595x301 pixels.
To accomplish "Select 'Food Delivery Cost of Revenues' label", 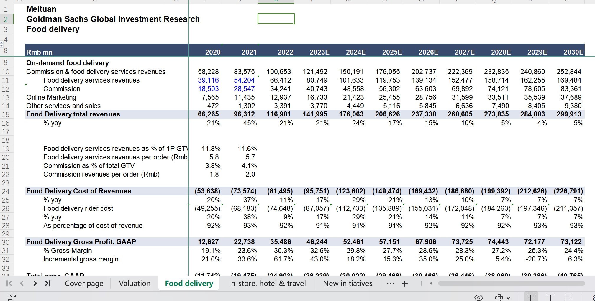I will pos(79,191).
